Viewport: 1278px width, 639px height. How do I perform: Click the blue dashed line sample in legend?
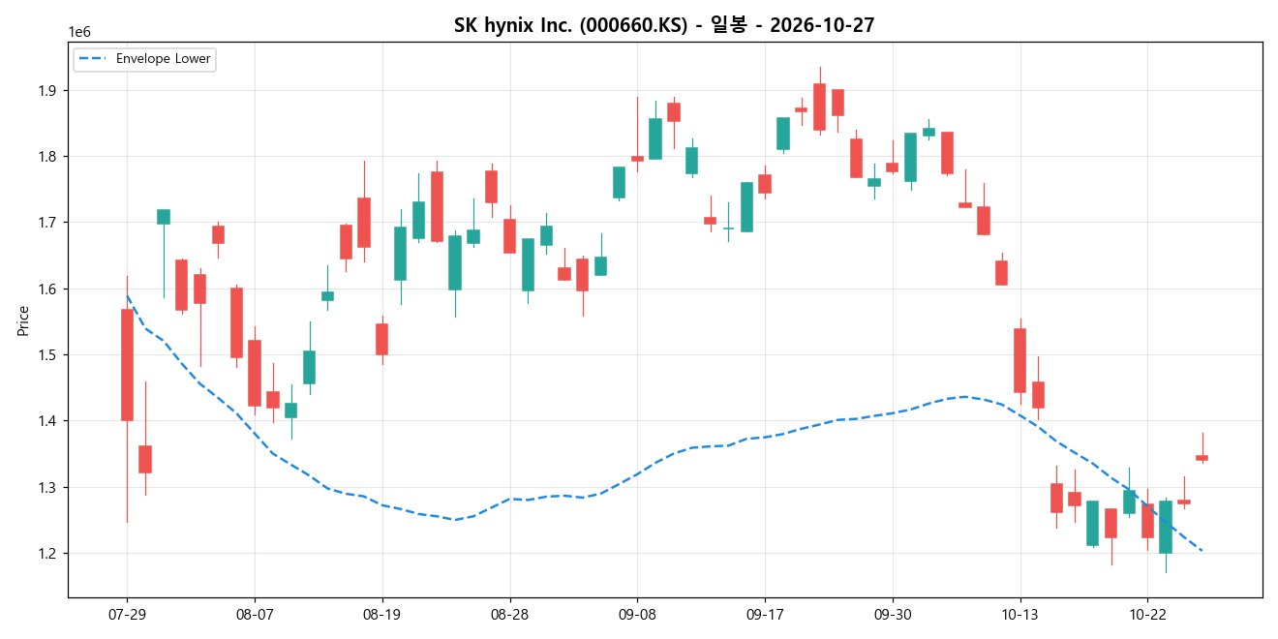pos(94,59)
